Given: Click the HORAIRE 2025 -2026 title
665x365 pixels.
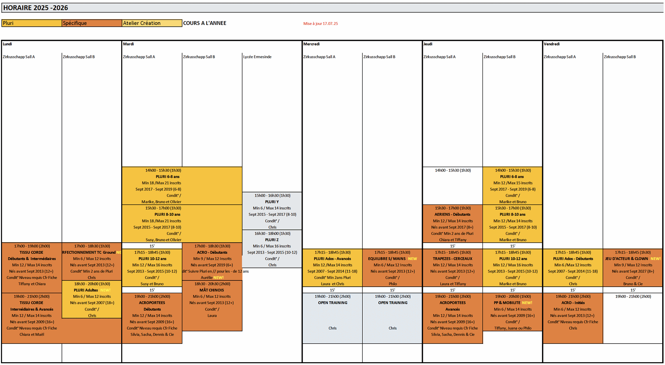Looking at the screenshot, I should coord(35,8).
